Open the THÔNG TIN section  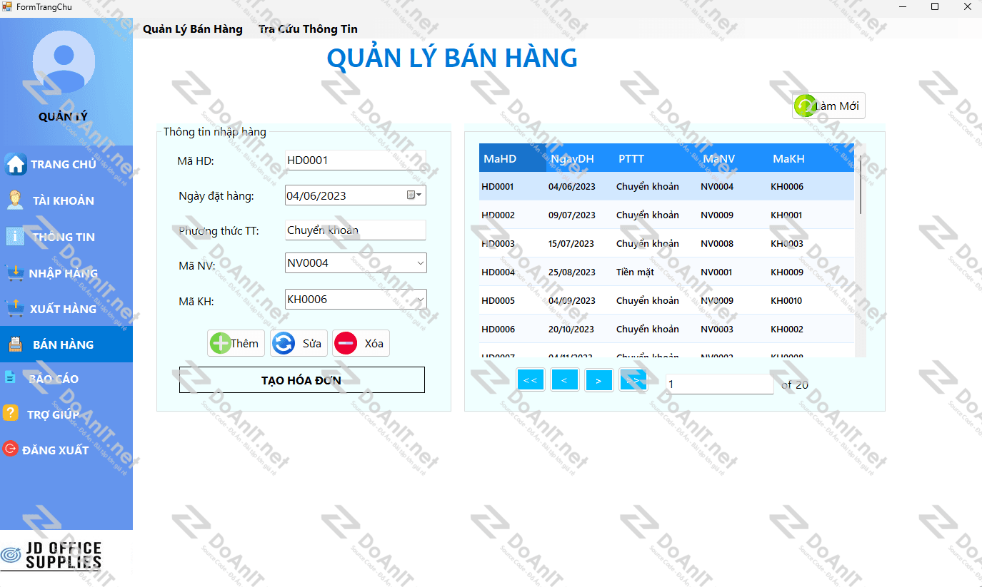pyautogui.click(x=66, y=237)
